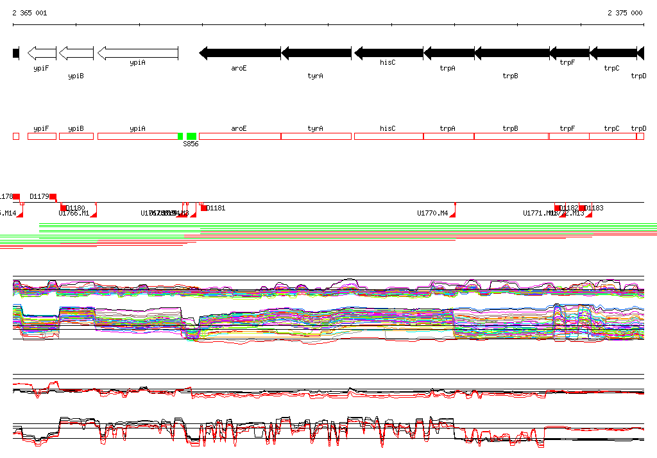Select the trpA black gene arrow
The width and height of the screenshot is (657, 458).
coord(449,53)
